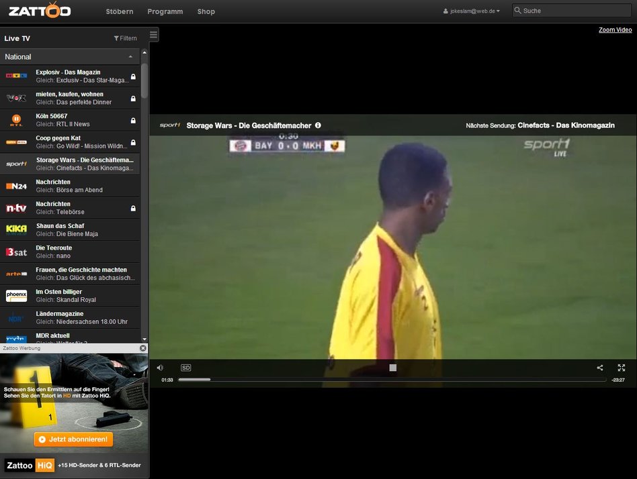Click the Jetzt abonnieren! button
The height and width of the screenshot is (479, 637).
click(x=73, y=439)
